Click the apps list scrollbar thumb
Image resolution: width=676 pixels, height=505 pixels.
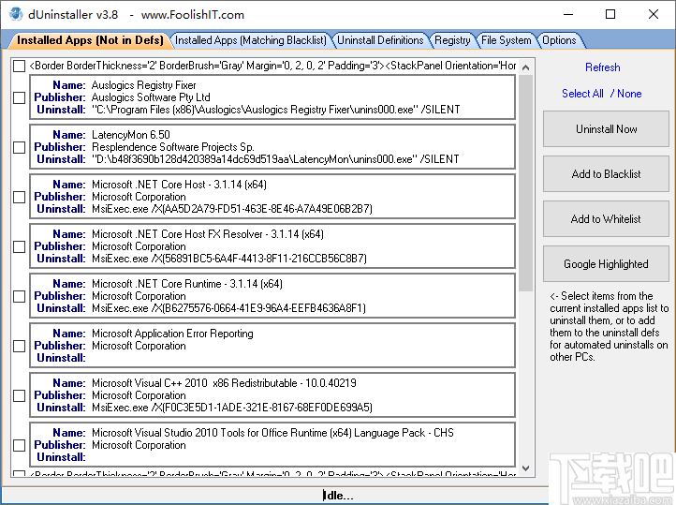pyautogui.click(x=525, y=183)
